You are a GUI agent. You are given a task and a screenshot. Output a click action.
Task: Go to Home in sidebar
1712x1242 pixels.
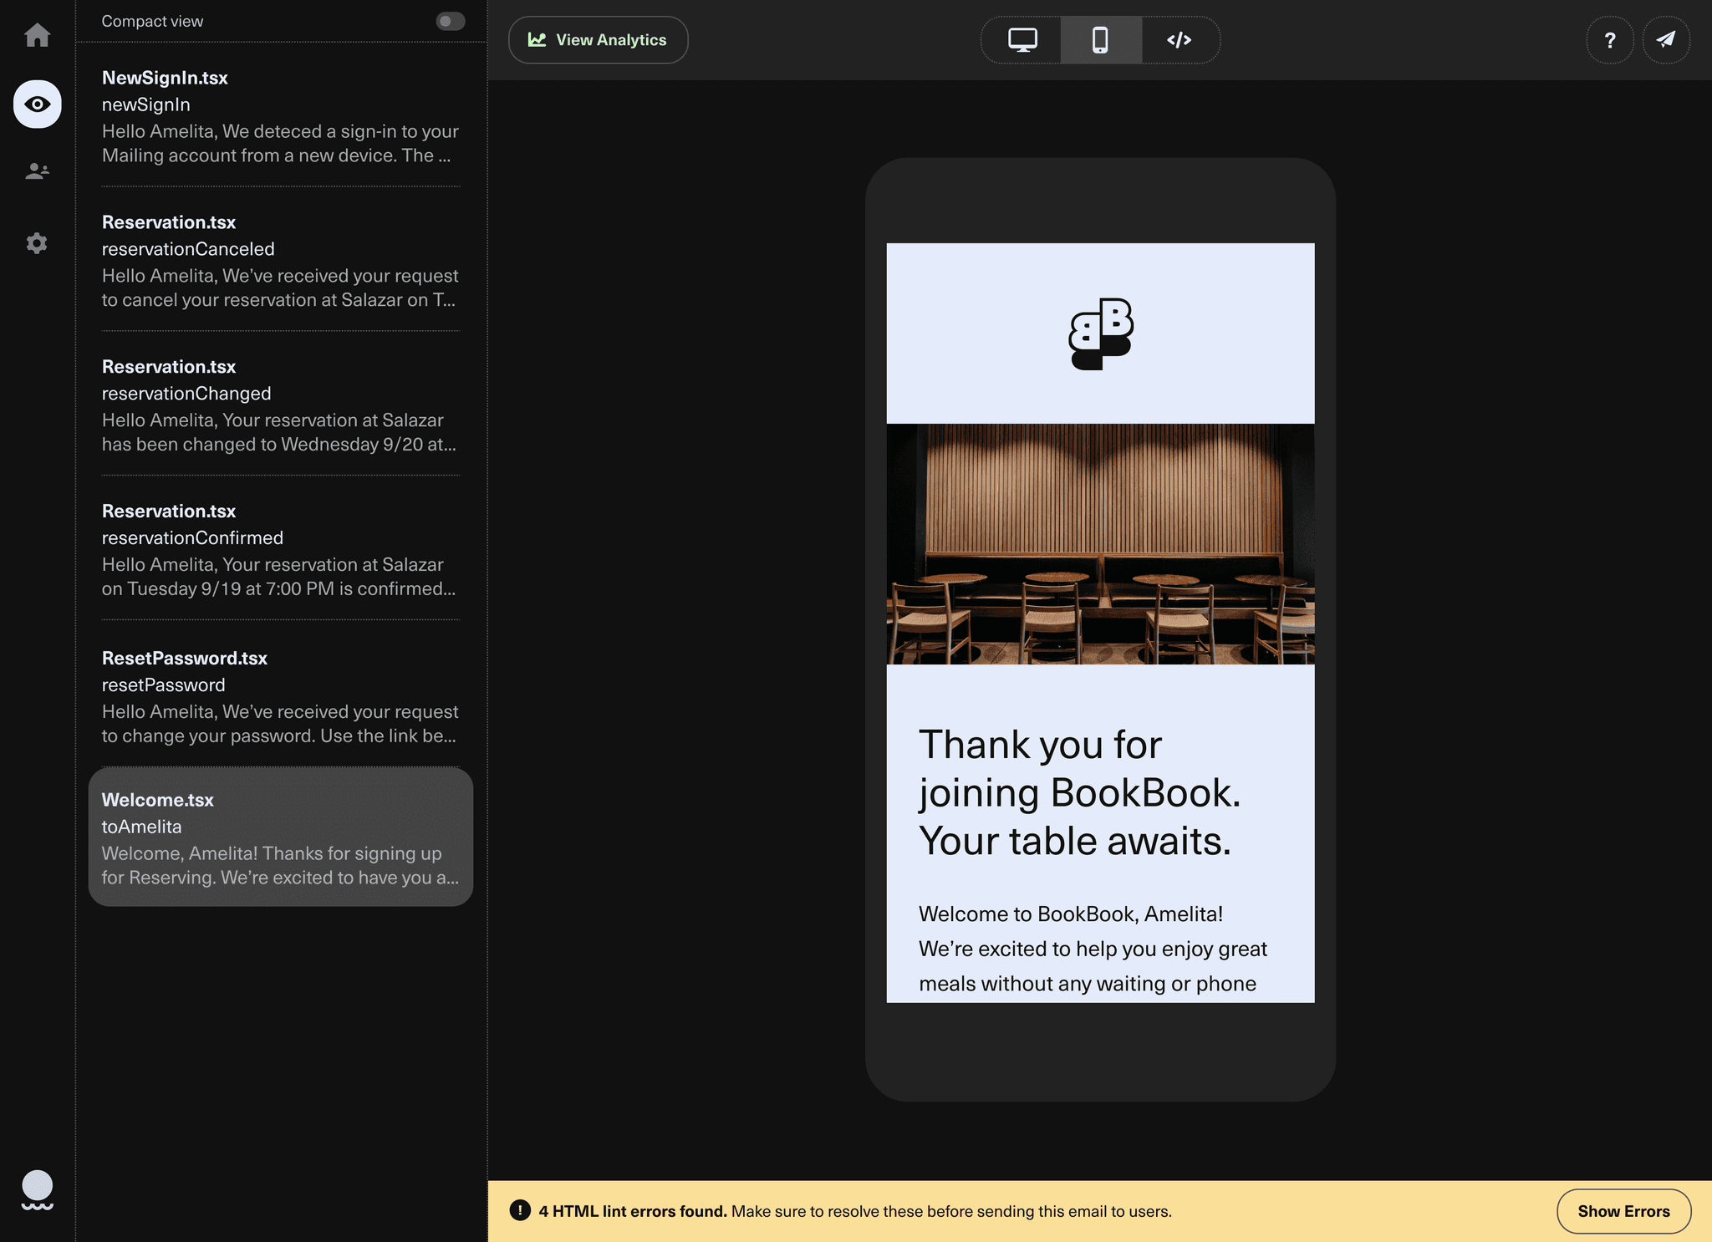pos(37,35)
